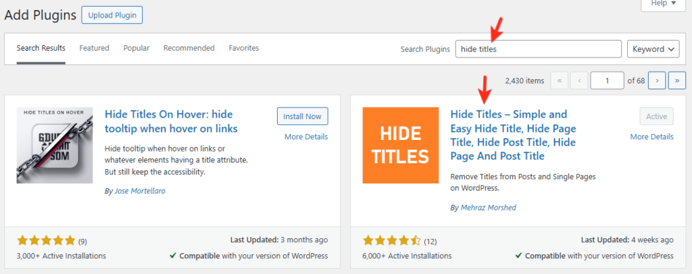Click the 'Add Plugins' page heading

tap(40, 15)
